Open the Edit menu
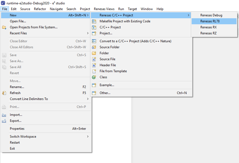239x163 pixels. pos(14,9)
